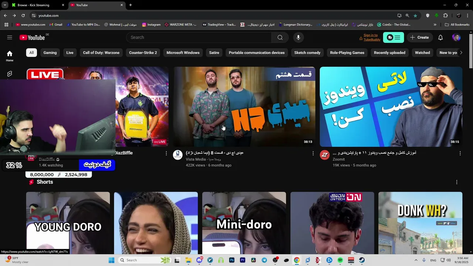The image size is (473, 266).
Task: Open Telegram from the taskbar
Action: point(264,260)
